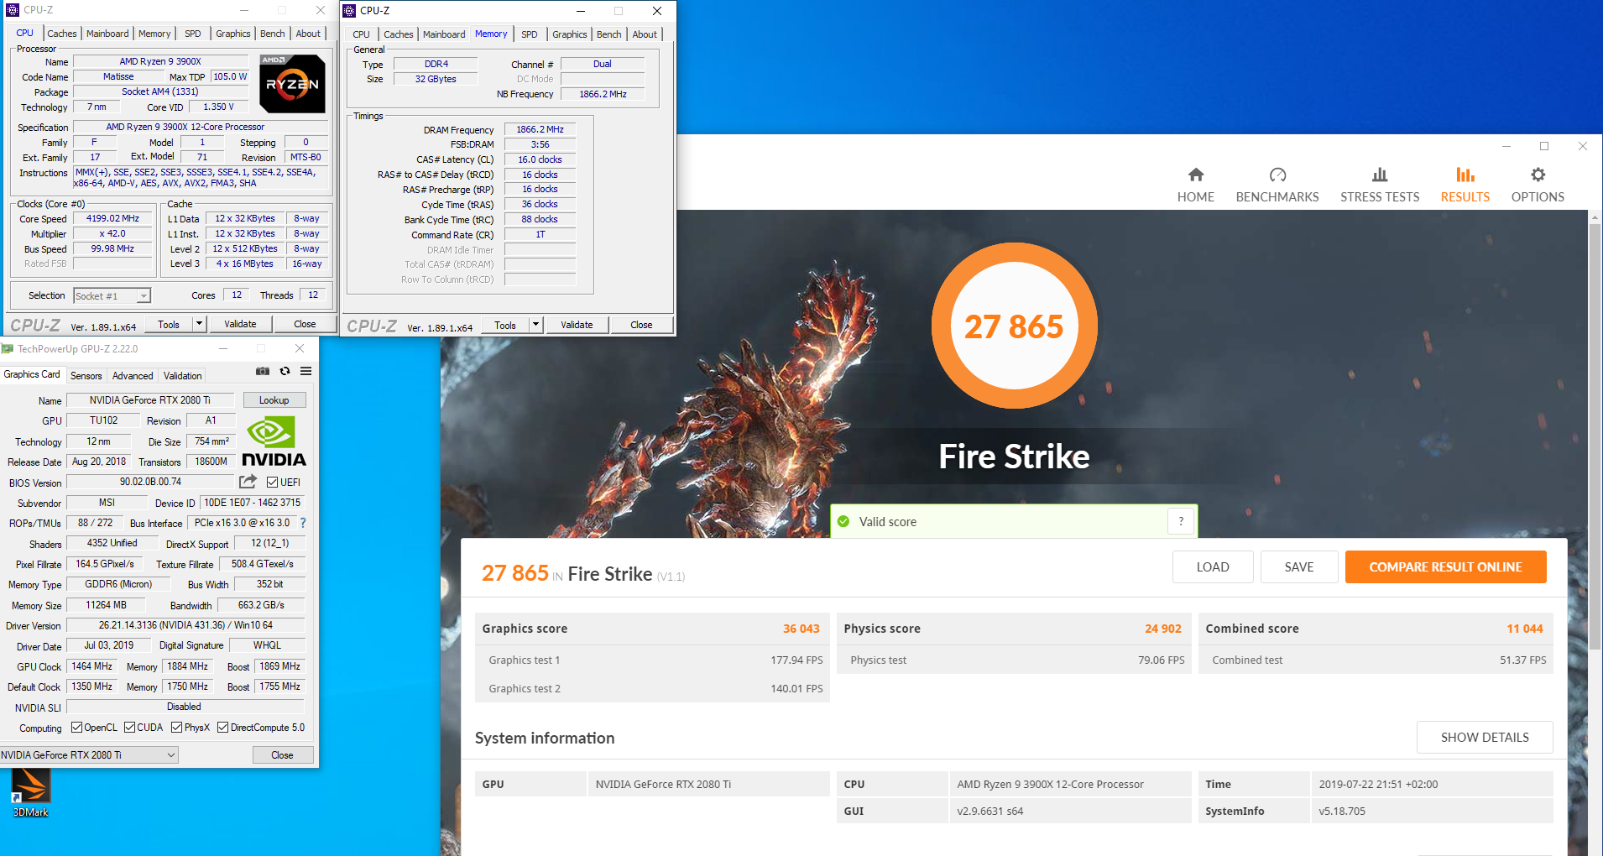
Task: Switch to Mainboard tab in left CPU-Z
Action: coord(107,34)
